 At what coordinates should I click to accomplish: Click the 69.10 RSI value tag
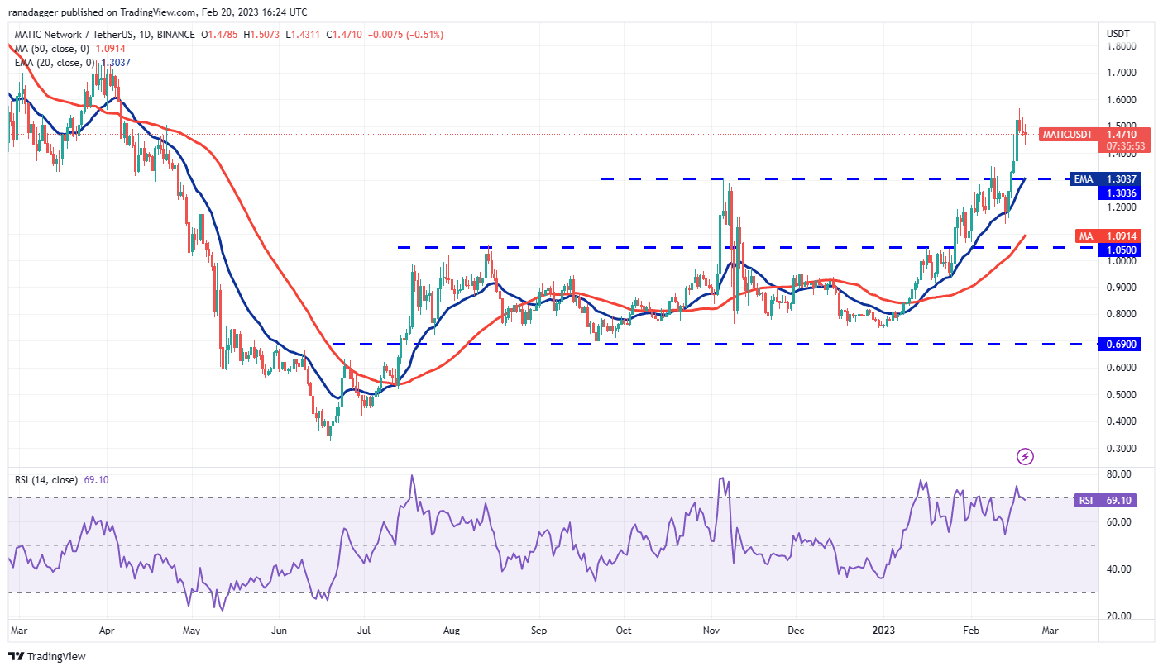(1118, 501)
